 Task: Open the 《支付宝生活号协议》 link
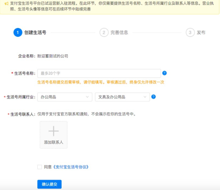coord(70,167)
